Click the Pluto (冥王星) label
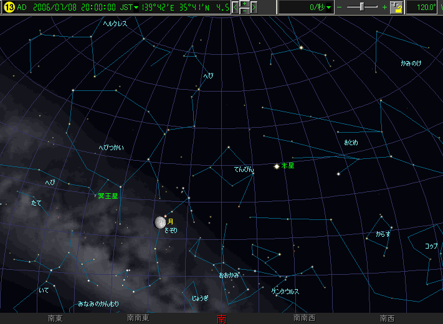The image size is (443, 324). (108, 196)
